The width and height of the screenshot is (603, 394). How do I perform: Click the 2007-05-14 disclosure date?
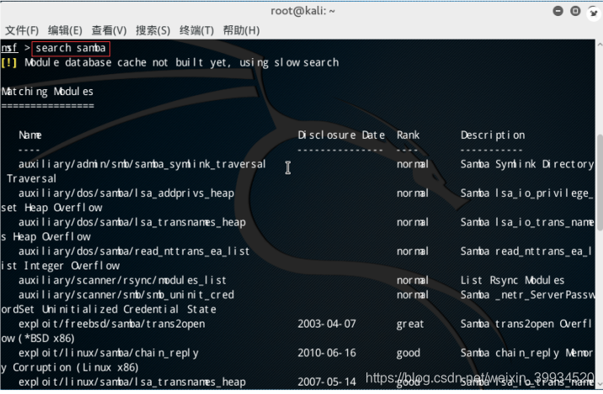(327, 382)
